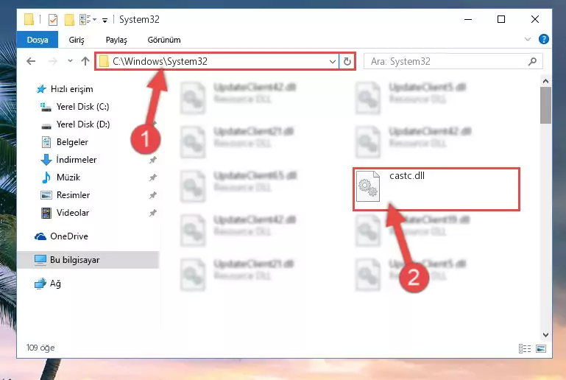Screen dimensions: 566x380
Task: Open Belgeler folder in sidebar
Action: [x=65, y=142]
